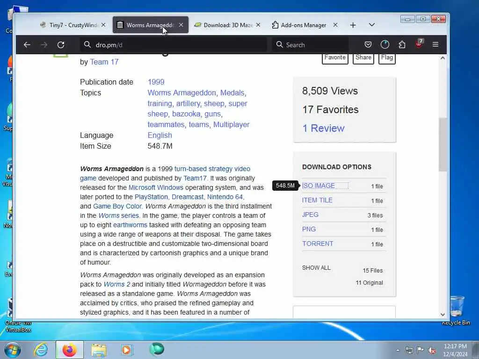Image resolution: width=479 pixels, height=359 pixels.
Task: Click the Action Center flag tray icon
Action: 421,350
